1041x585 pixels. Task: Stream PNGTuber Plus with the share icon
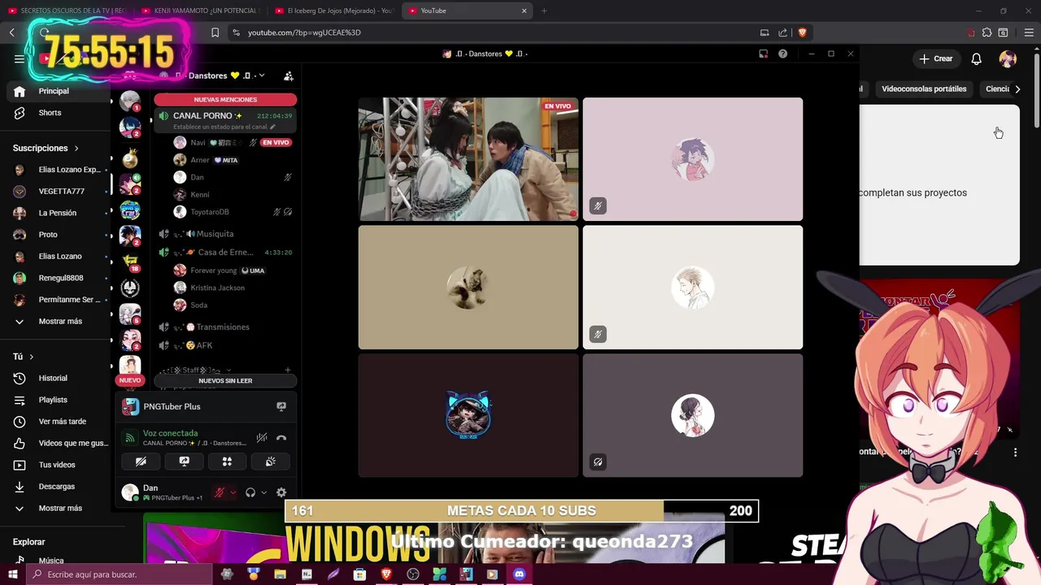[x=281, y=406]
